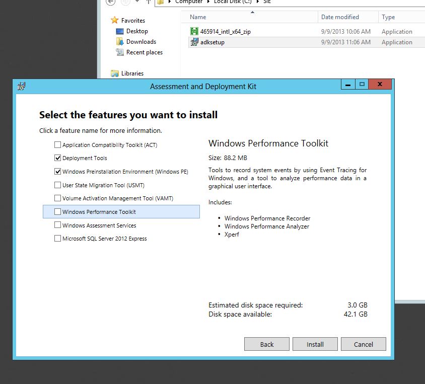Tick Volume Activation Management Tool (VAMT)

coord(57,198)
